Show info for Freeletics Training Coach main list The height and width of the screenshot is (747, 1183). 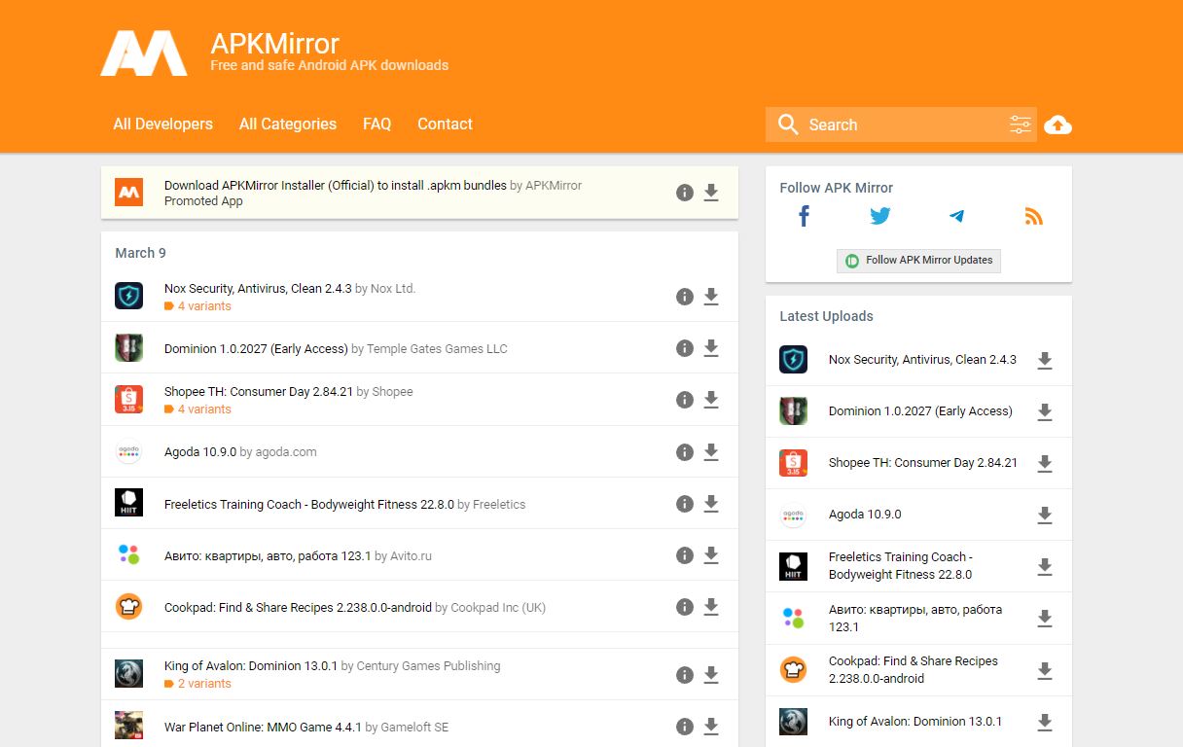(685, 504)
